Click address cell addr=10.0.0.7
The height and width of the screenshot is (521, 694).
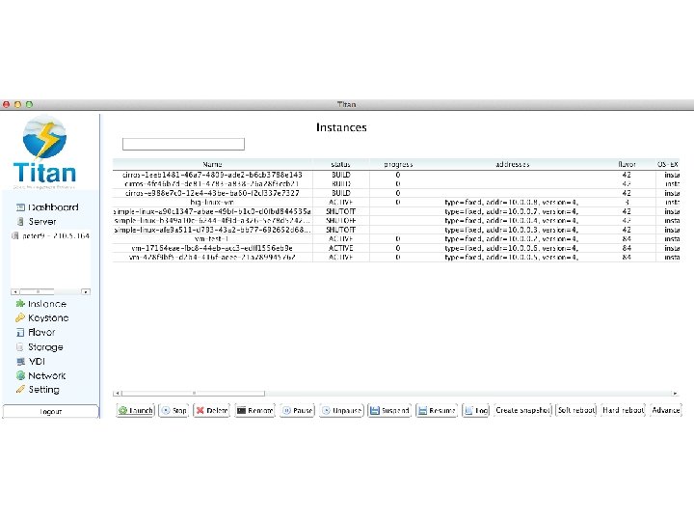click(x=512, y=211)
